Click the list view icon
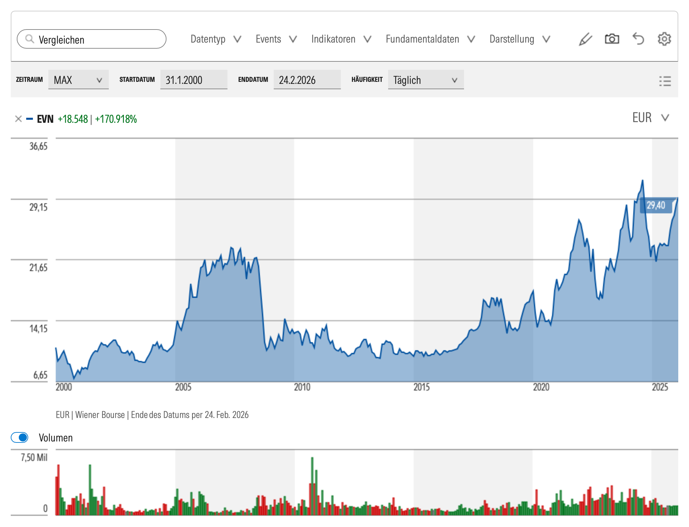 [x=665, y=81]
